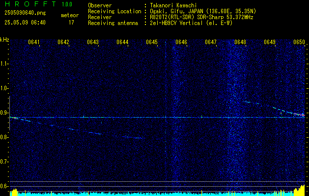Click the 1.1 kHz axis label
309x196 pixels.
(x=4, y=64)
